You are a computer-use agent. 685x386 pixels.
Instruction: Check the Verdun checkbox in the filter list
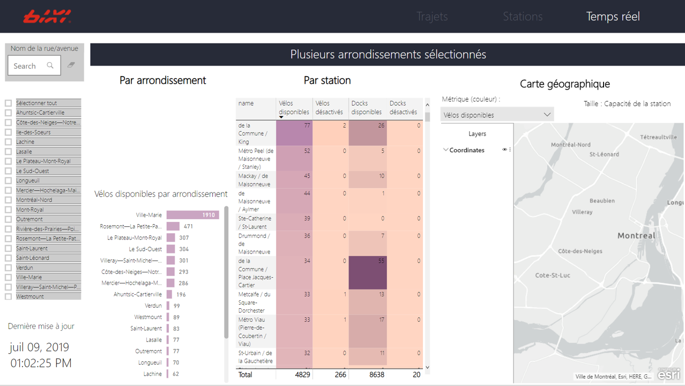(x=8, y=268)
